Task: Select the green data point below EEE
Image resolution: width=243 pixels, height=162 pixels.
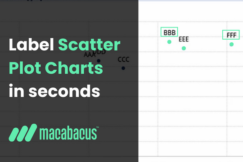Action: [x=184, y=48]
